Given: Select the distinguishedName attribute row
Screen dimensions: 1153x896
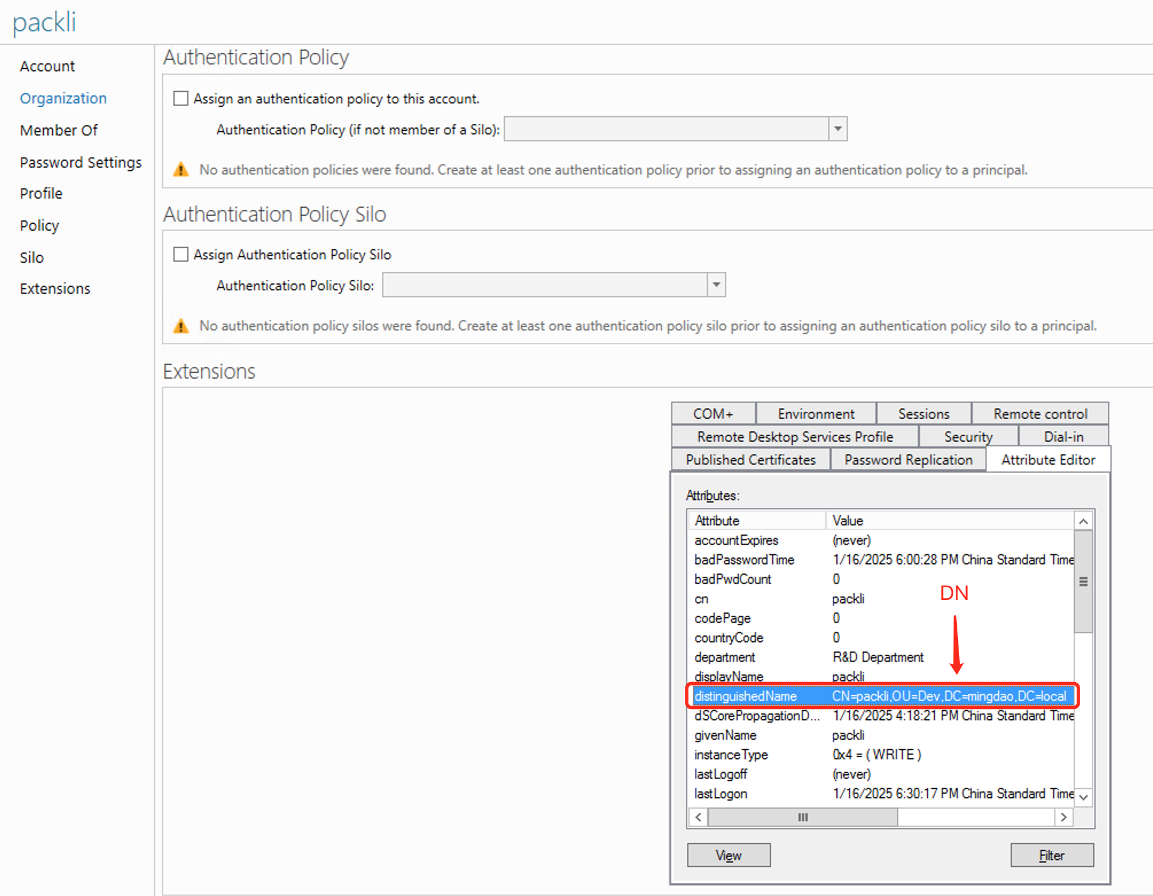Looking at the screenshot, I should tap(882, 696).
